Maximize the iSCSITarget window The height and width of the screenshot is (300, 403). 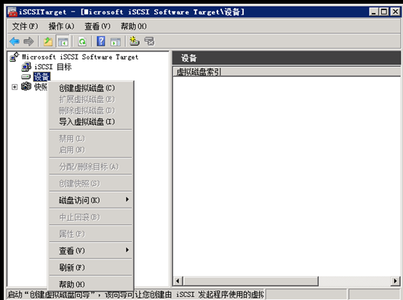pos(384,12)
